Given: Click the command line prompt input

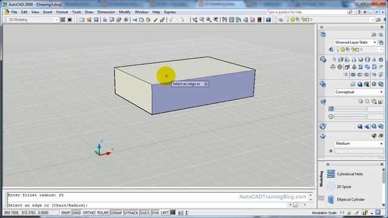Looking at the screenshot, I should click(149, 205).
